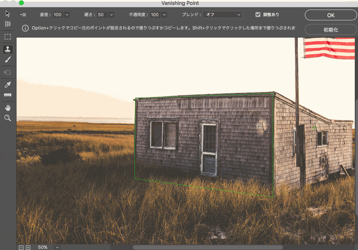Toggle the 調整あり checkbox

(258, 15)
